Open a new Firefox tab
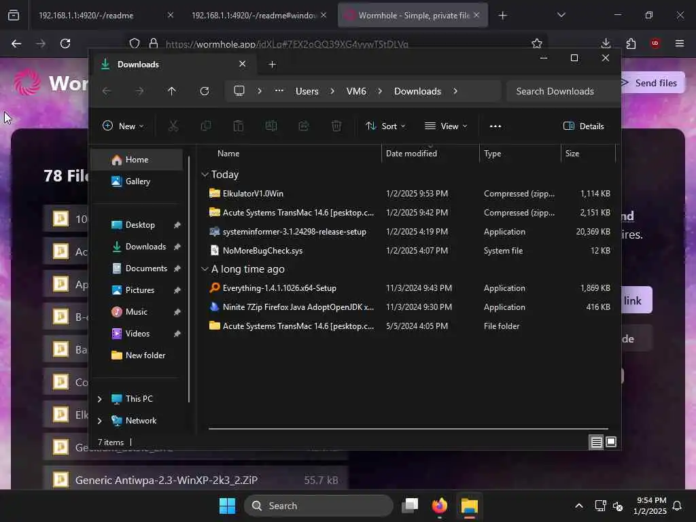Image resolution: width=696 pixels, height=522 pixels. click(x=502, y=16)
